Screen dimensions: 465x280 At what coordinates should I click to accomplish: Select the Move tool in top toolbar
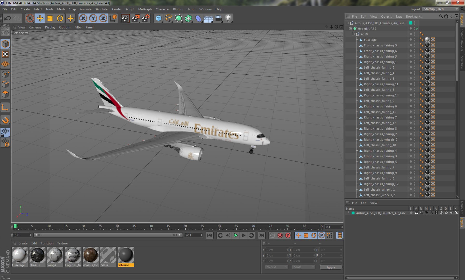pos(40,18)
